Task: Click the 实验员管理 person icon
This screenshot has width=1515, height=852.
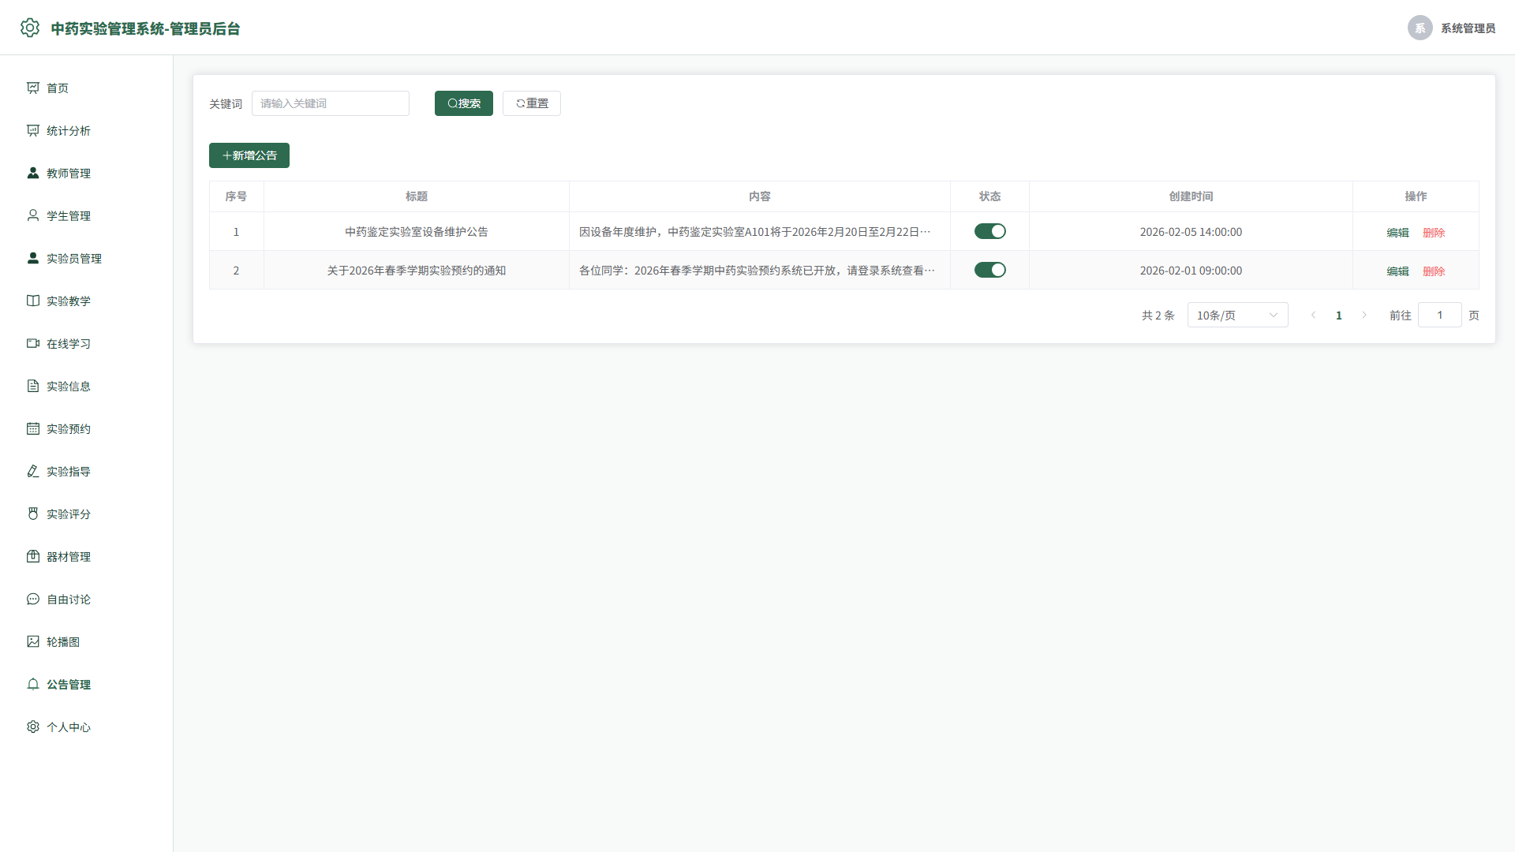Action: coord(33,258)
